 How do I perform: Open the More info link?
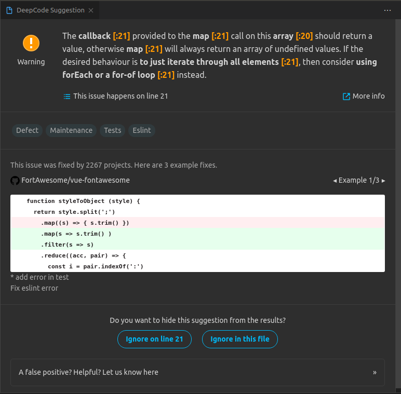(368, 96)
